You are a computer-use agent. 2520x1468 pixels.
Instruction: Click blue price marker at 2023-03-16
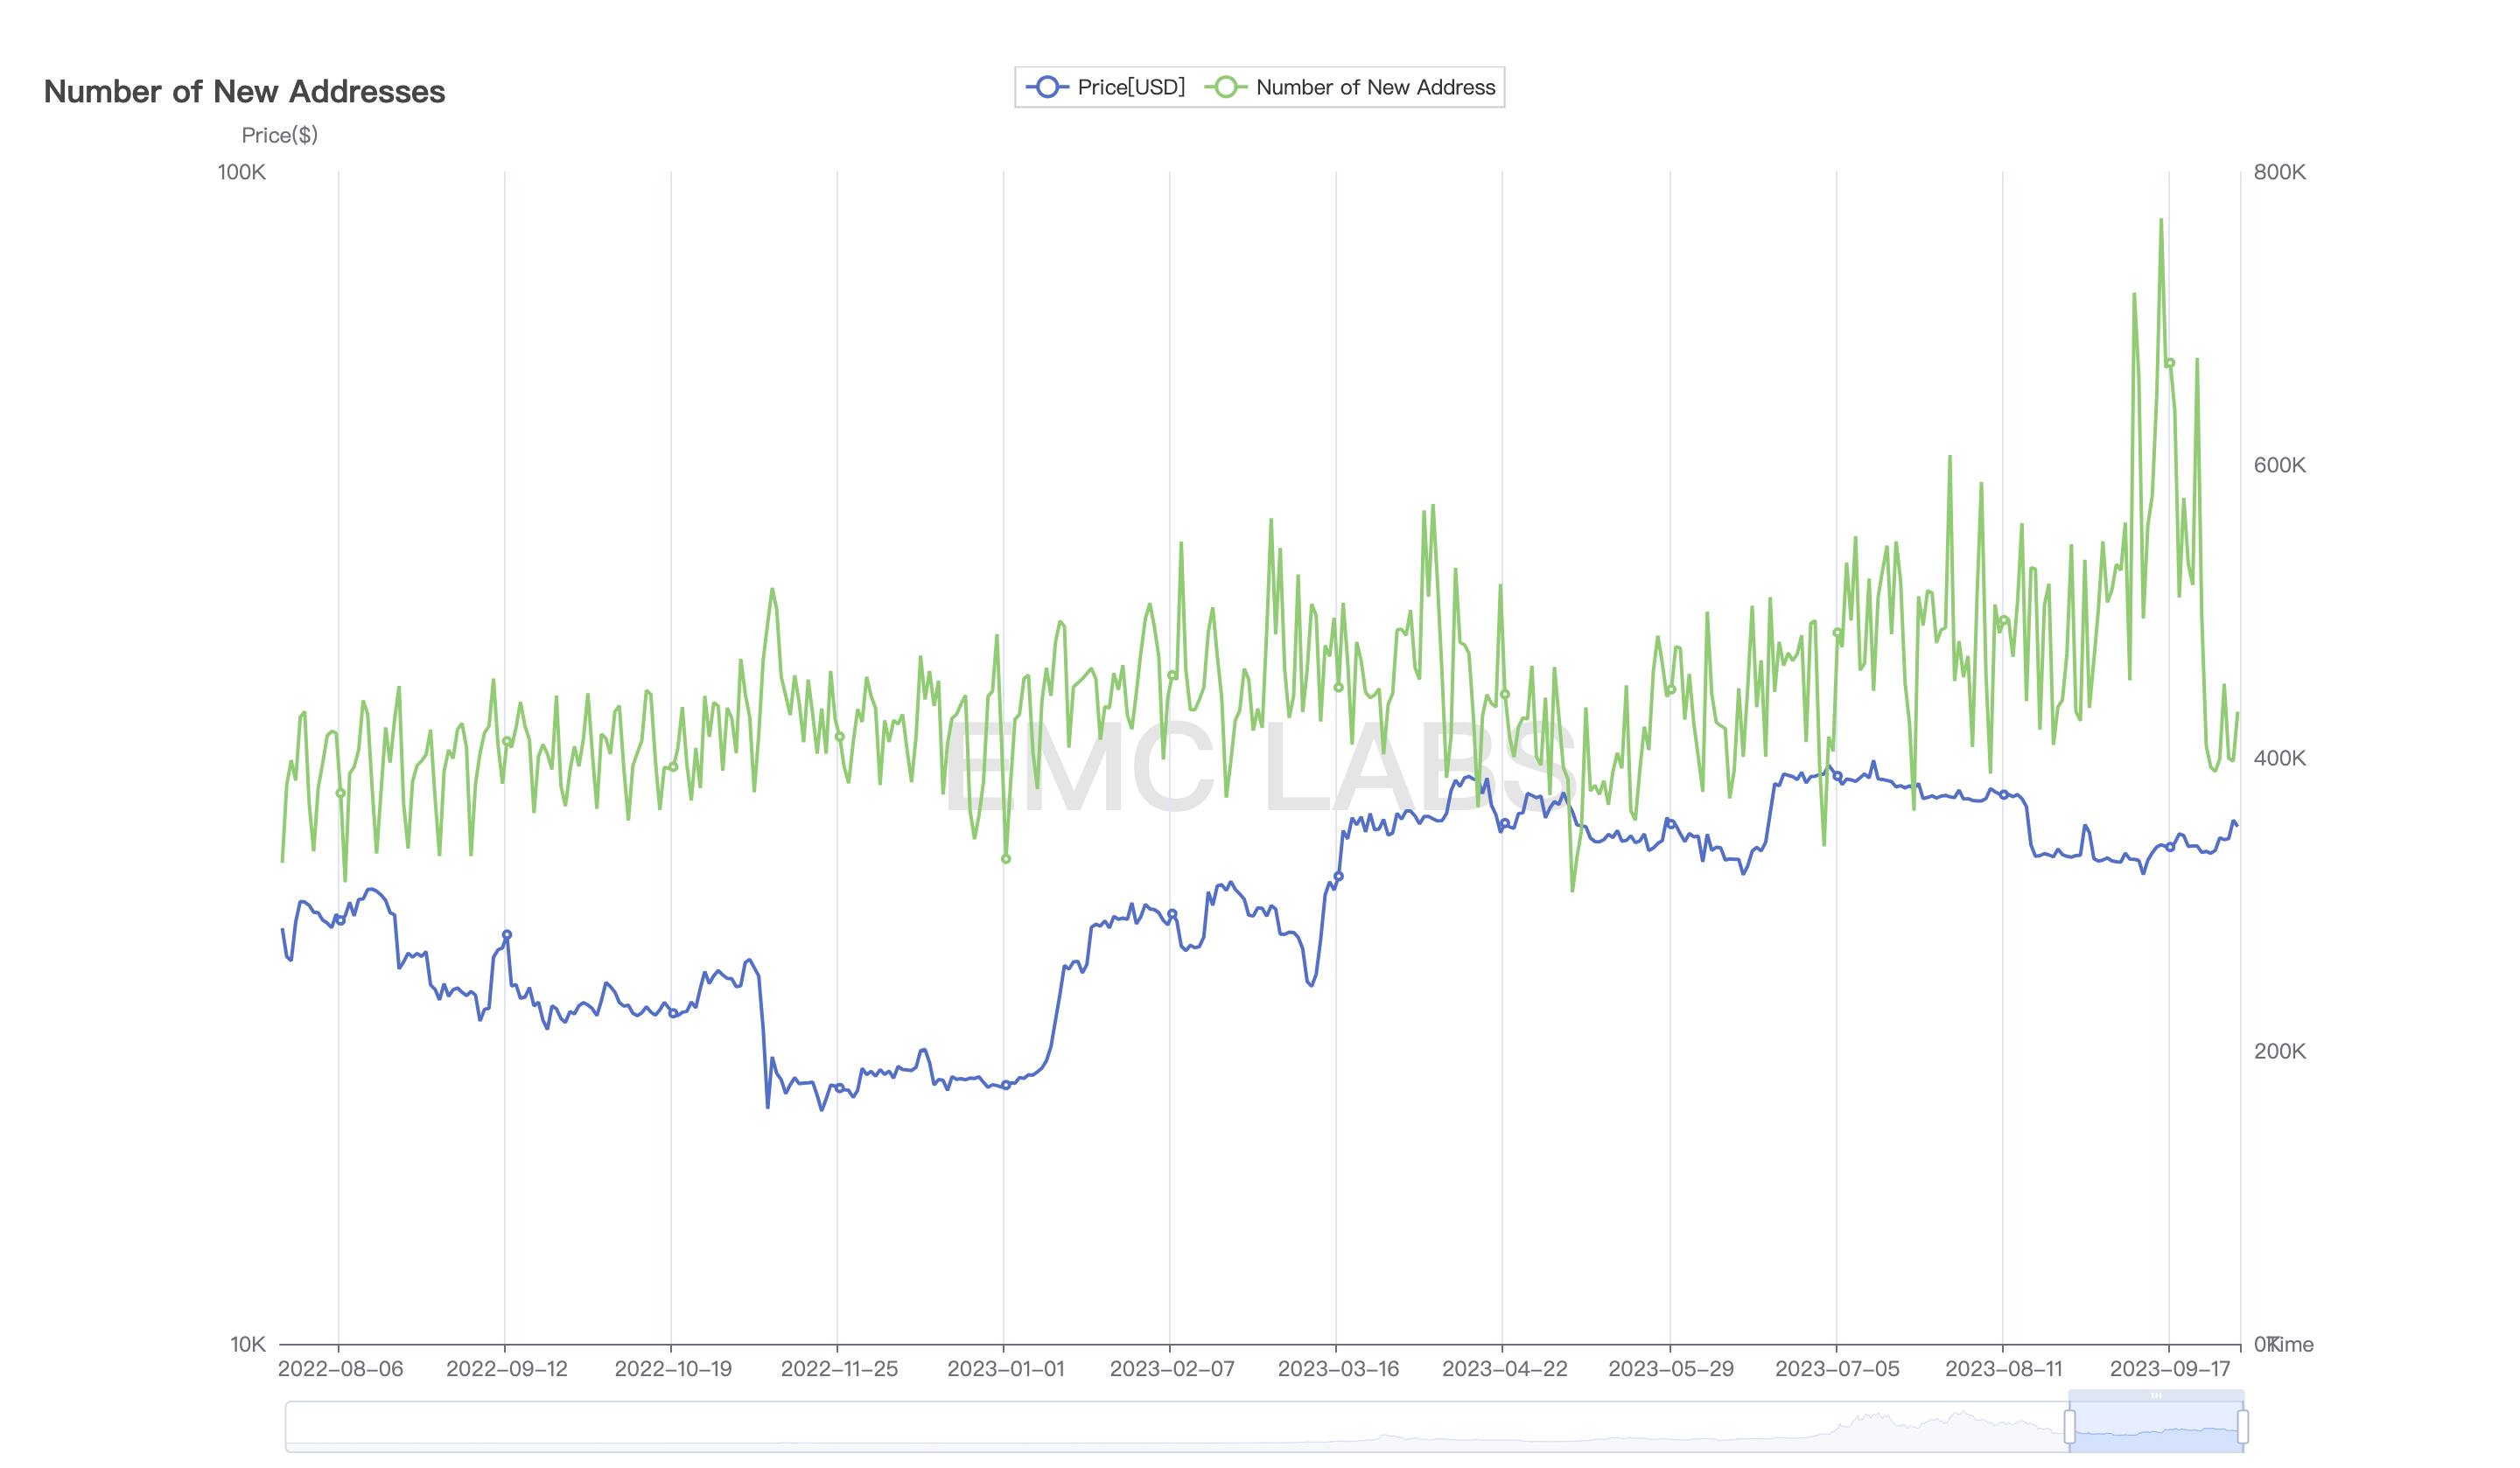(x=1338, y=876)
